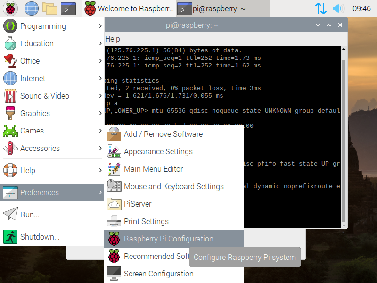The height and width of the screenshot is (283, 377).
Task: Click the volume speaker icon
Action: point(338,8)
